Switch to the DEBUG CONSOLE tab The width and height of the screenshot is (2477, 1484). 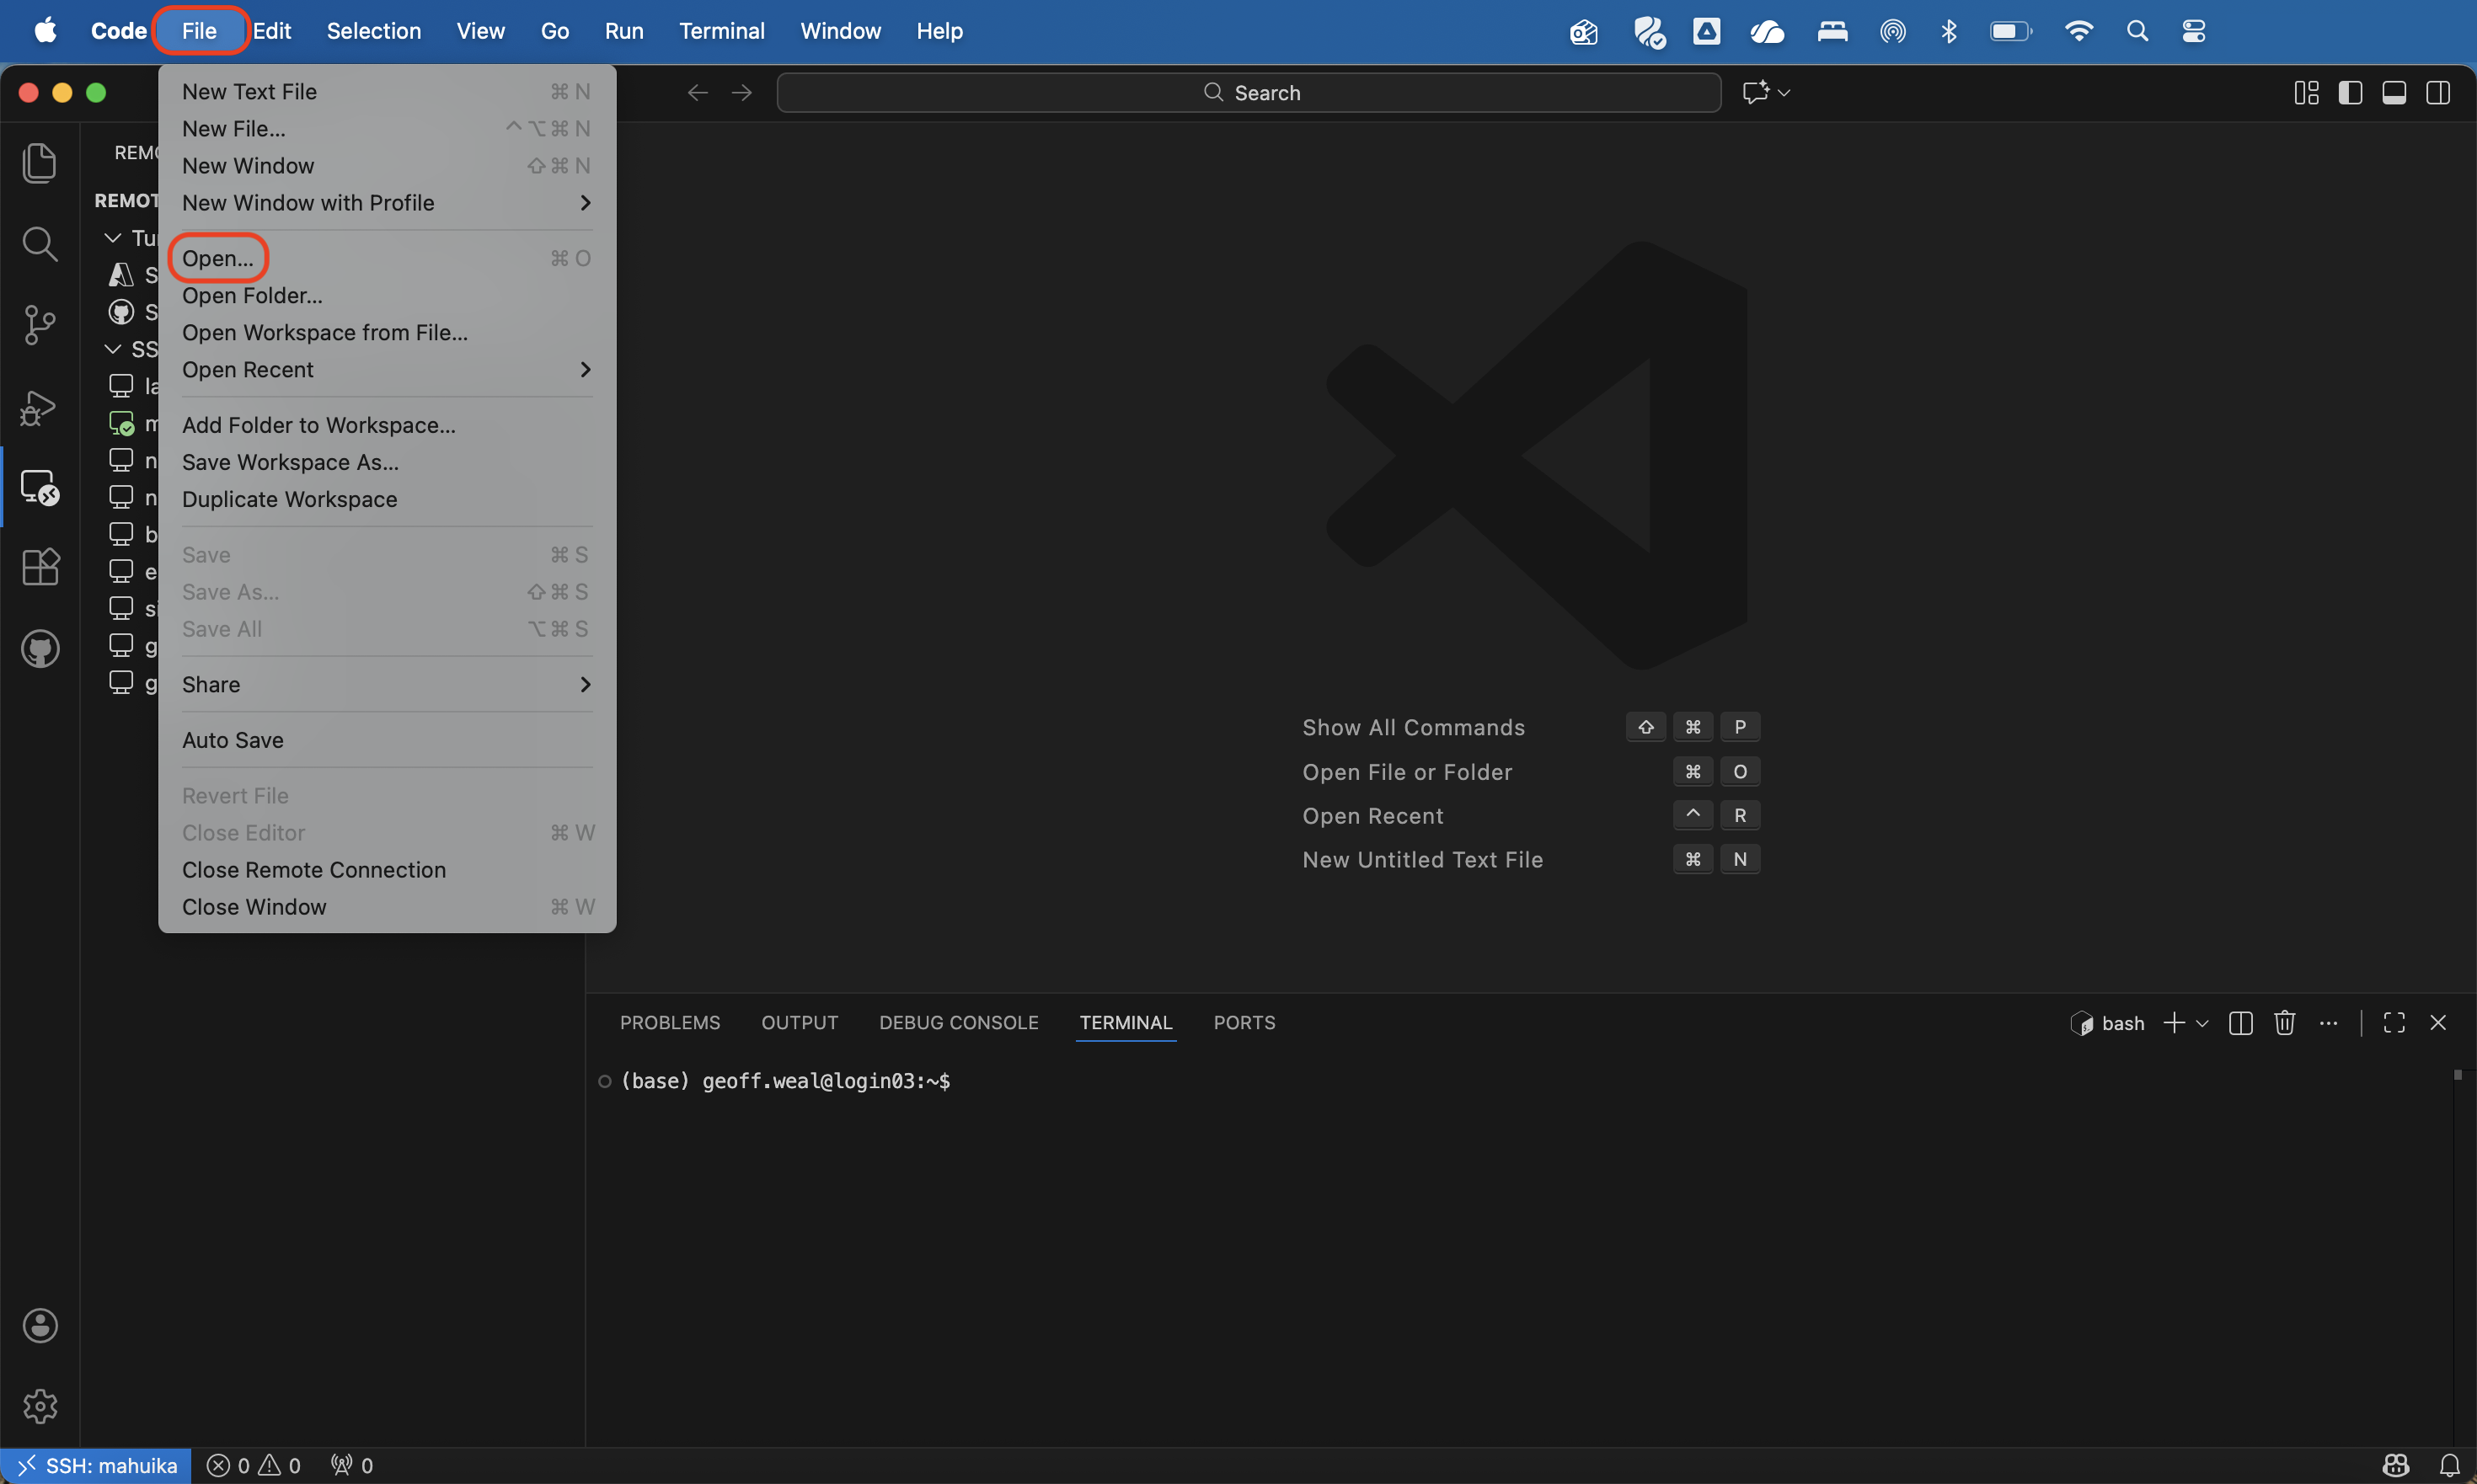click(x=957, y=1022)
